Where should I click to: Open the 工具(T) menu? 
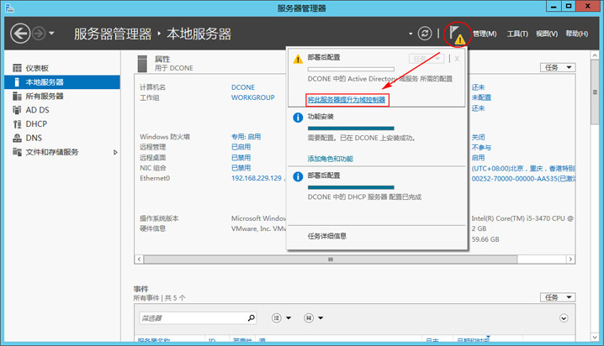click(x=518, y=34)
